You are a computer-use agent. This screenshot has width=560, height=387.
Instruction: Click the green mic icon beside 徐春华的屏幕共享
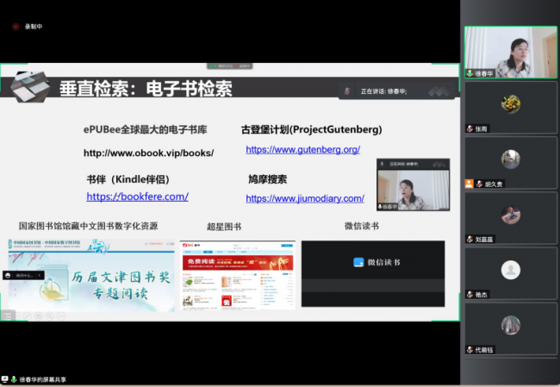(x=14, y=379)
